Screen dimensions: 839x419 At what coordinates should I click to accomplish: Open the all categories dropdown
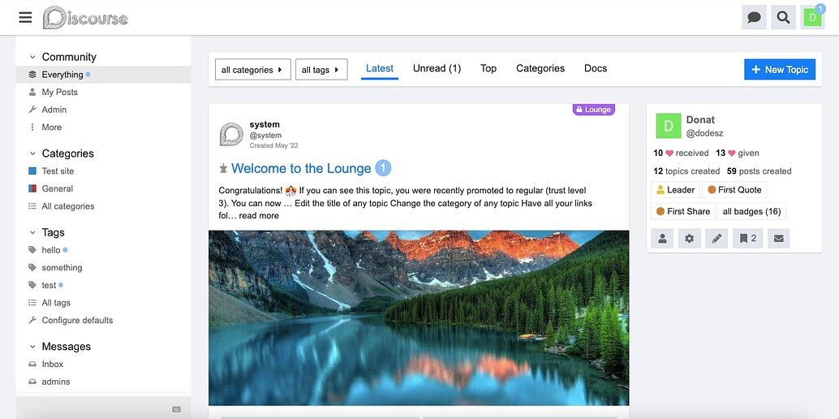tap(252, 70)
